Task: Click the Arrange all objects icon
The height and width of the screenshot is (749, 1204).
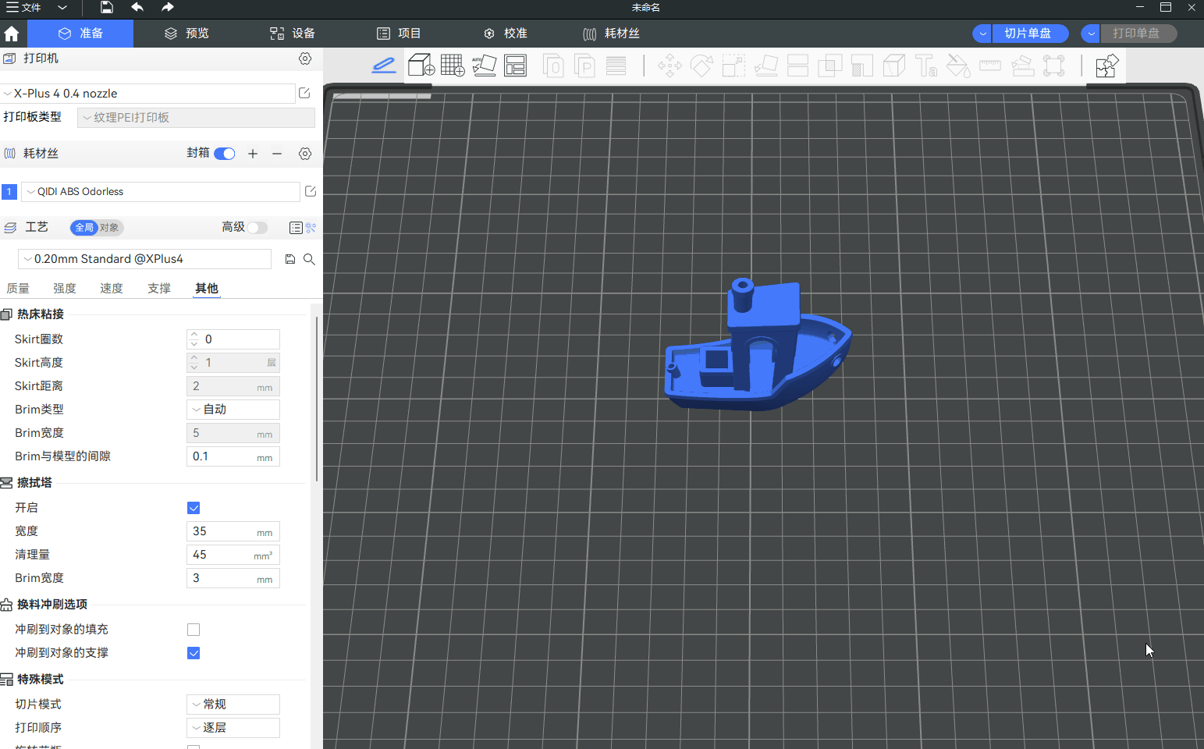Action: coord(516,66)
